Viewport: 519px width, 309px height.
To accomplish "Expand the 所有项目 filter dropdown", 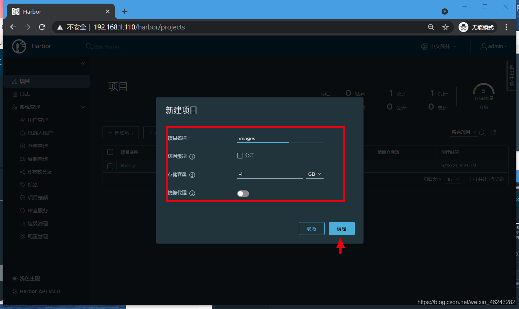I will coord(464,133).
